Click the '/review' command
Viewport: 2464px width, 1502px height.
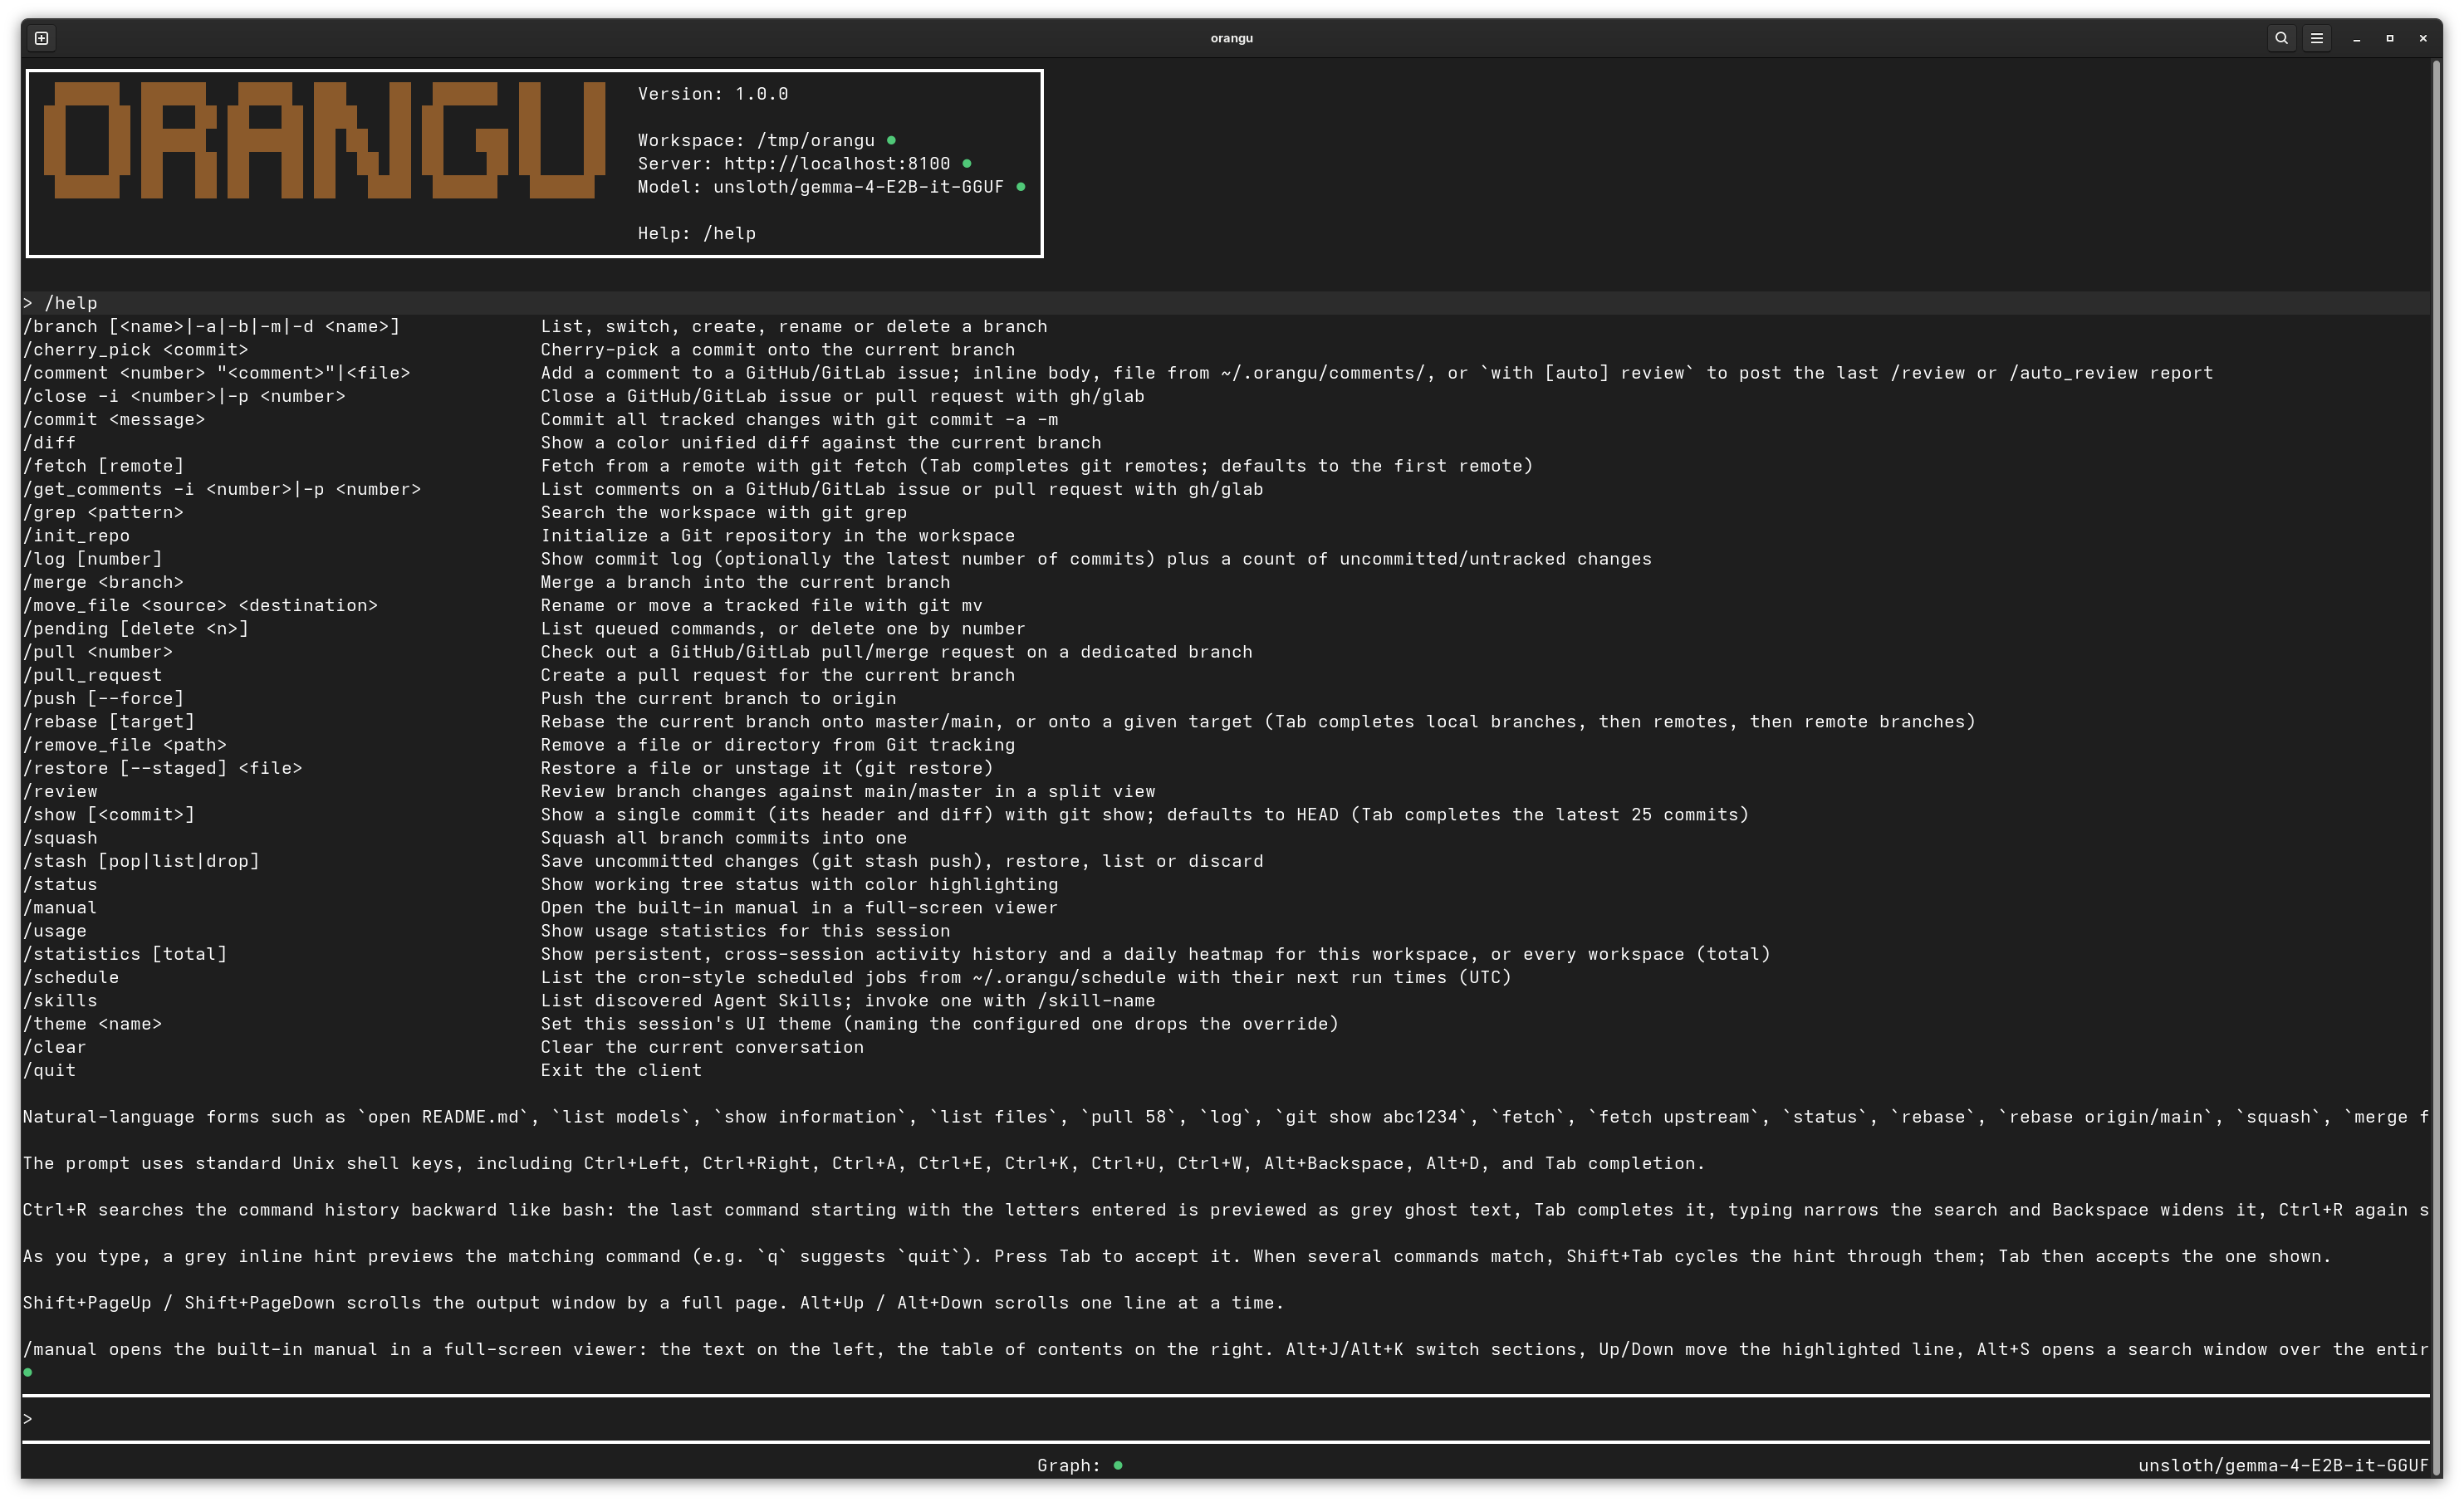pos(60,791)
